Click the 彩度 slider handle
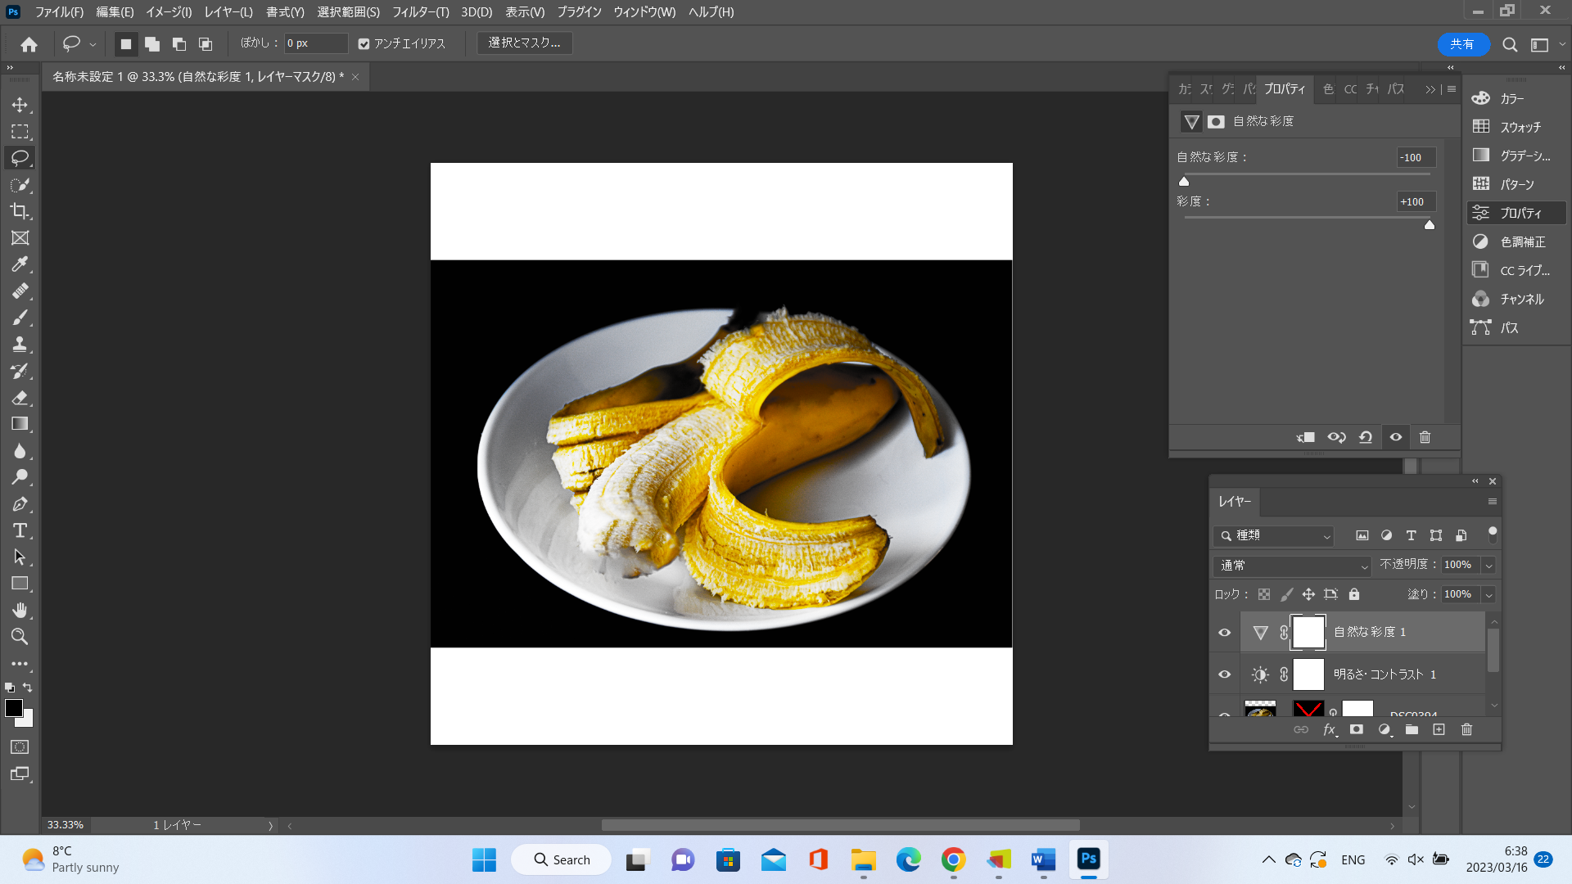The image size is (1572, 884). 1430,225
